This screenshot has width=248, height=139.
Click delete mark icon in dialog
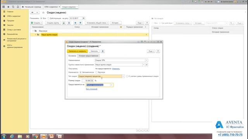103,51
